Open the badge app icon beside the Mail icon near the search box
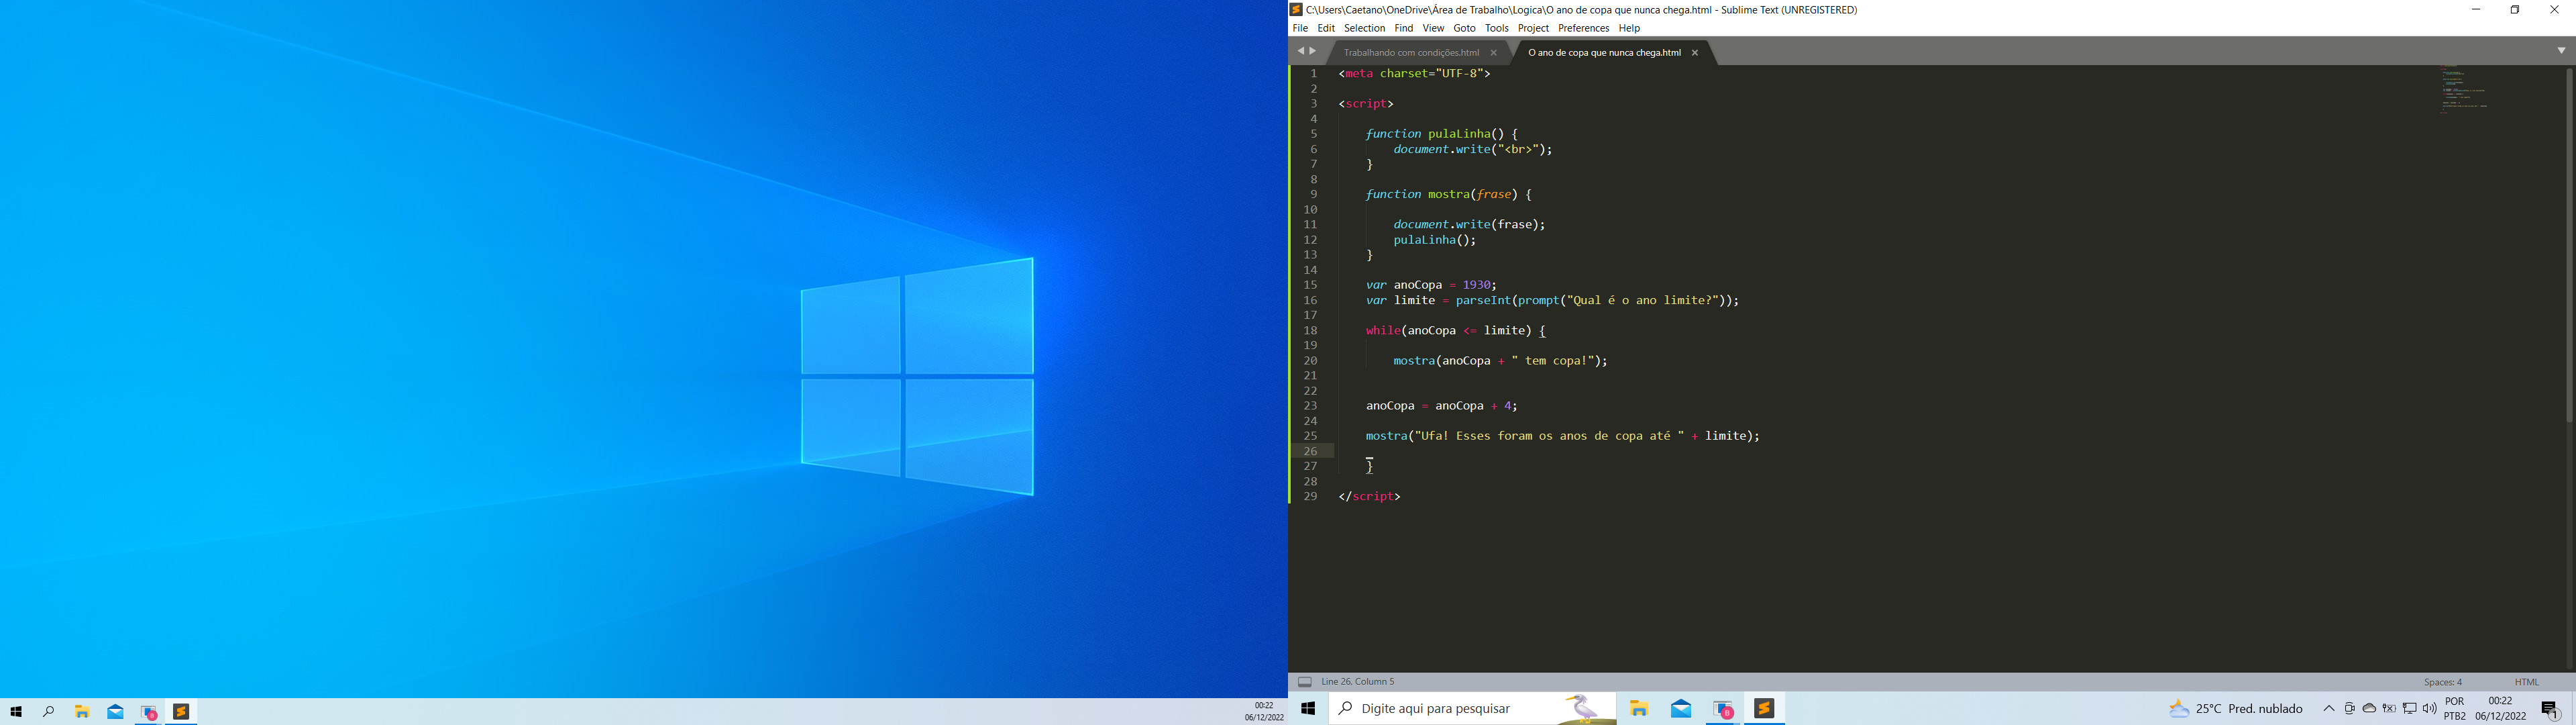The height and width of the screenshot is (725, 2576). 1723,709
